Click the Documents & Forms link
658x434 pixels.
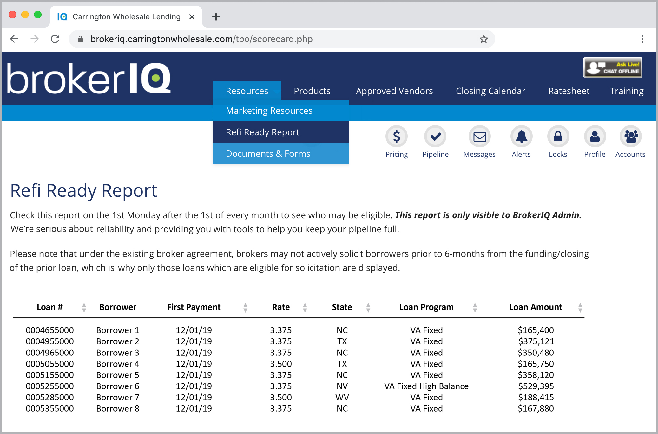pos(268,153)
